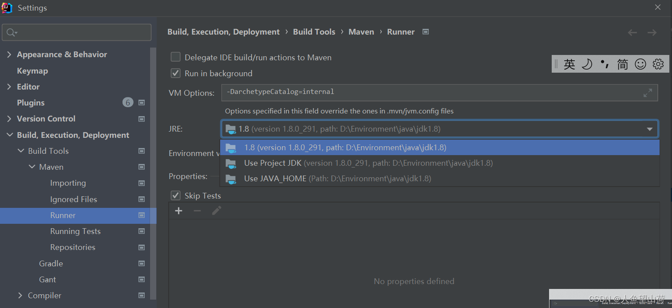Screen dimensions: 672x308
Task: Expand the VM Options field editor
Action: point(648,93)
